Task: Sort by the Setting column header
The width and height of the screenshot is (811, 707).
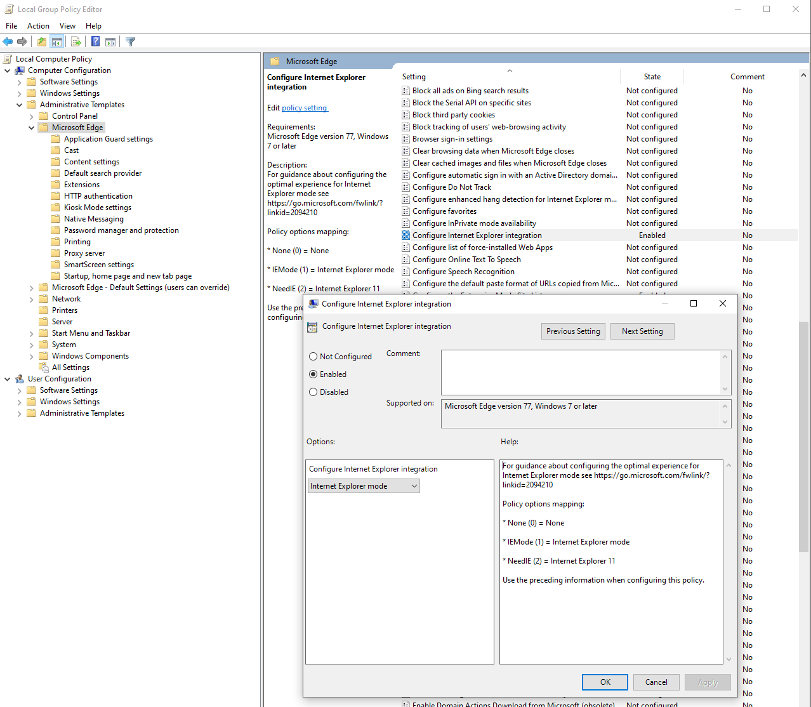Action: [x=510, y=77]
